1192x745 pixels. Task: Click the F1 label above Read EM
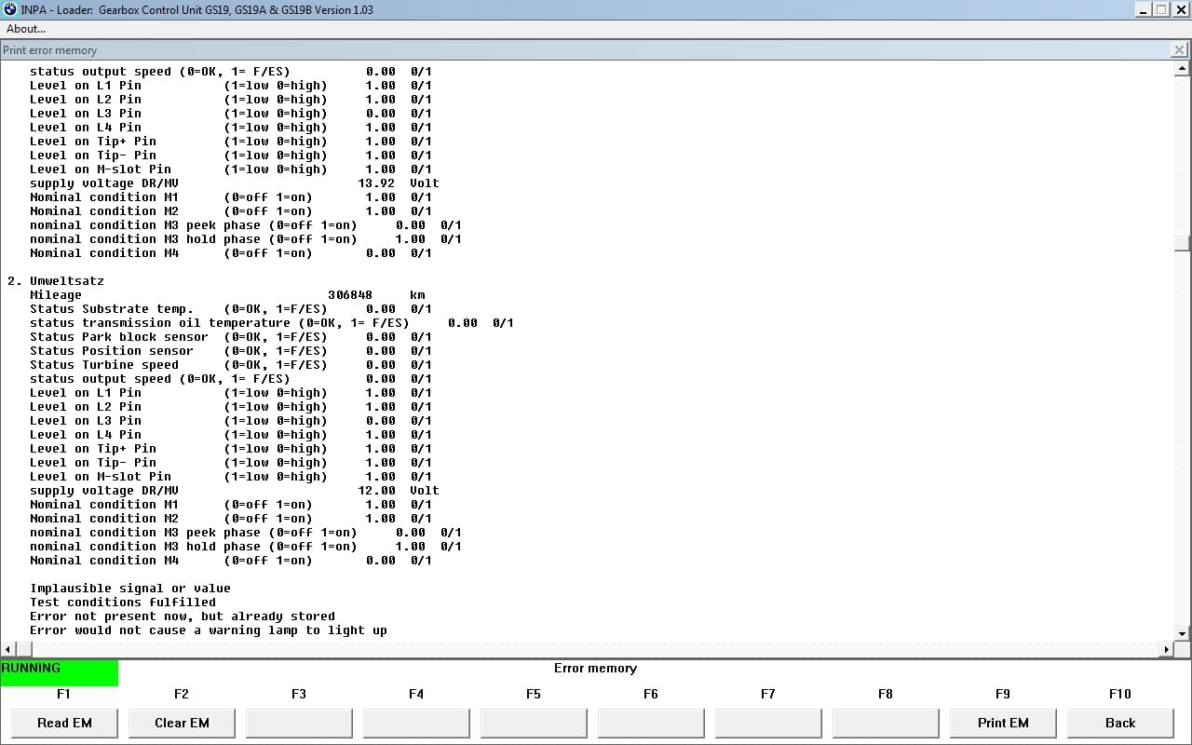[x=63, y=694]
